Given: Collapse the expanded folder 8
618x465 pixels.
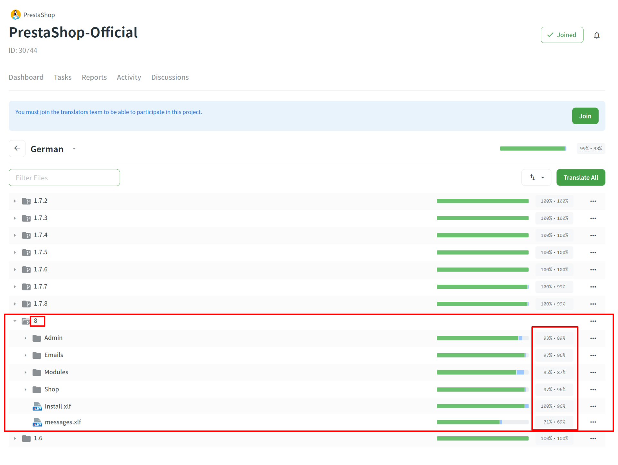Looking at the screenshot, I should coord(15,321).
